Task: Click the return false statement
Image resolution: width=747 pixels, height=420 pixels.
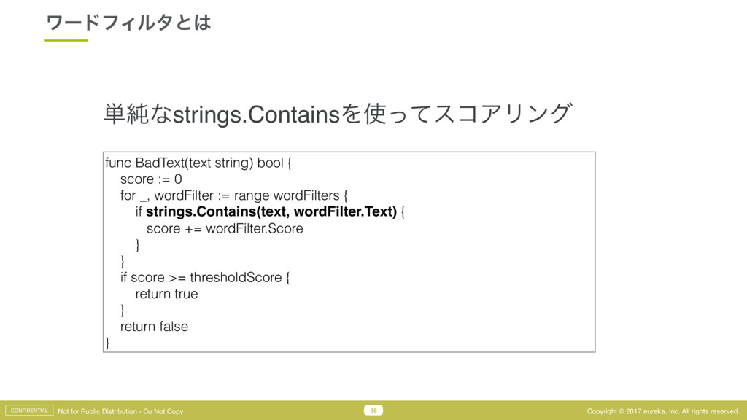Action: coord(154,327)
